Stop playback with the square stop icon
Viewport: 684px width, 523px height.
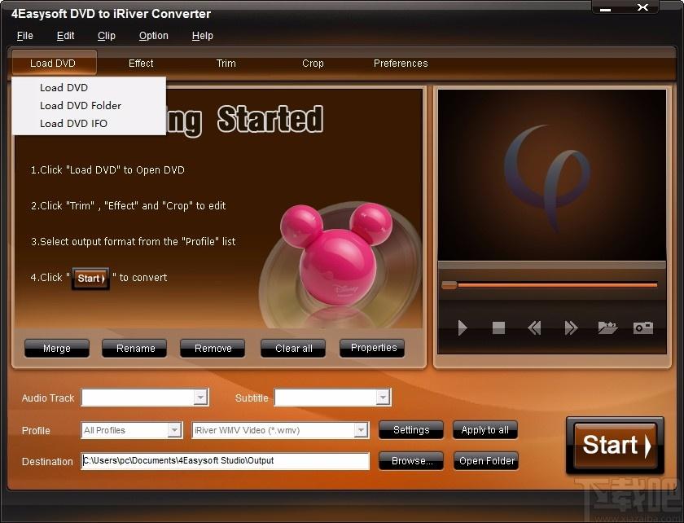(498, 327)
